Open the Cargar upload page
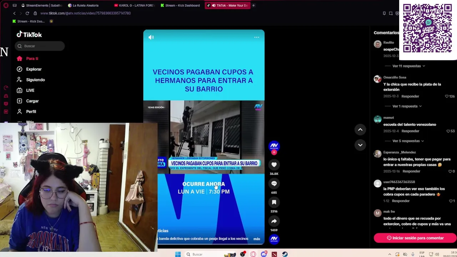 coord(27,101)
